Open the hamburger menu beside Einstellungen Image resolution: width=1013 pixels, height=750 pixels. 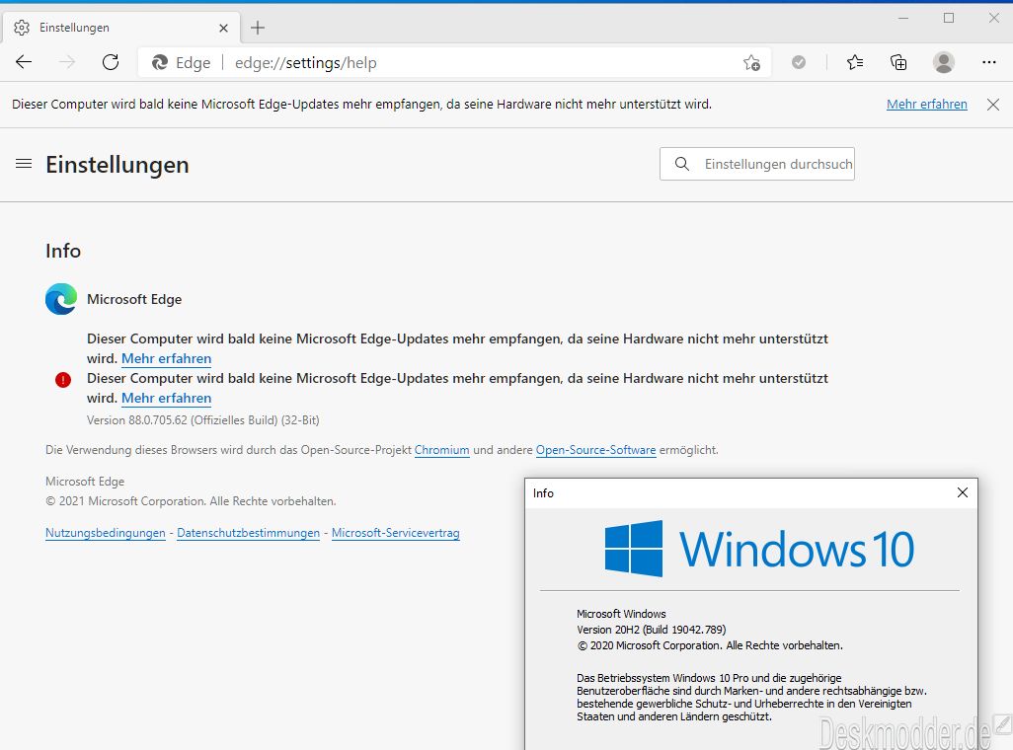pos(24,164)
